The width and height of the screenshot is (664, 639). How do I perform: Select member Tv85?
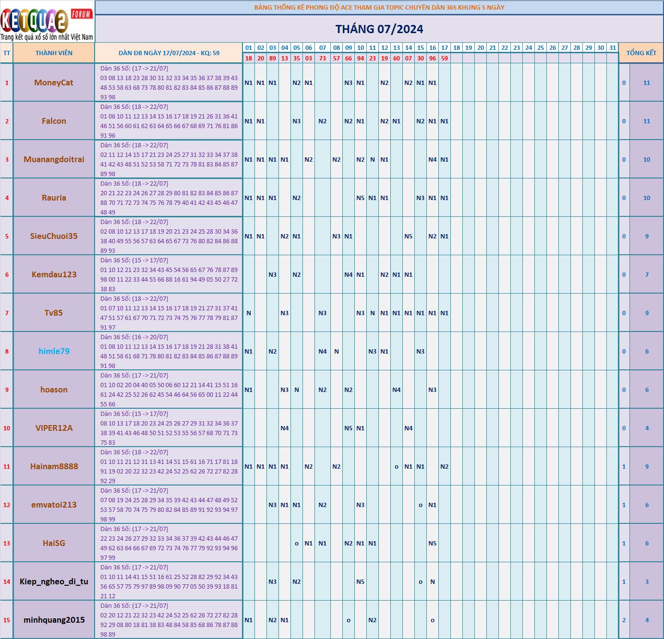coord(54,313)
